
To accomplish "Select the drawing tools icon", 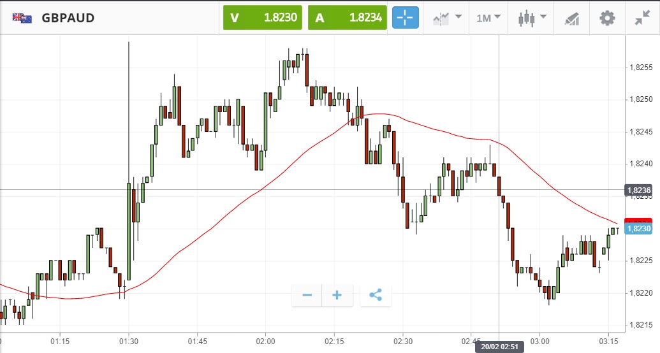I will [x=571, y=18].
